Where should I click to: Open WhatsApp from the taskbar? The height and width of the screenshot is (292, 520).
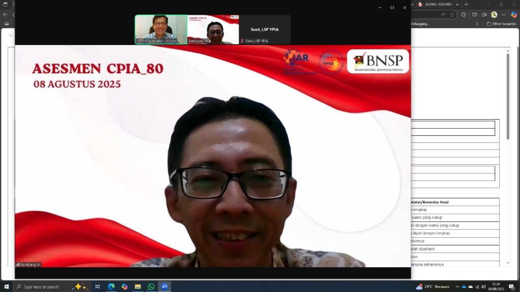point(151,286)
